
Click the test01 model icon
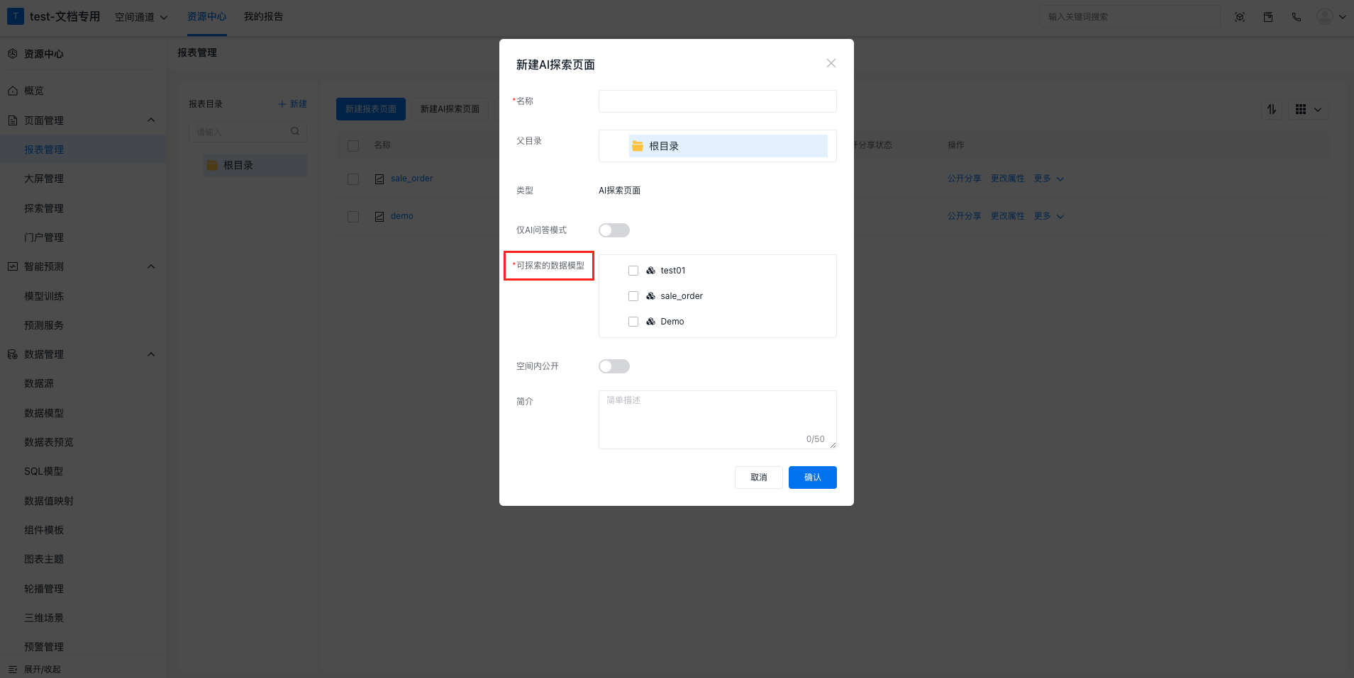click(x=650, y=271)
